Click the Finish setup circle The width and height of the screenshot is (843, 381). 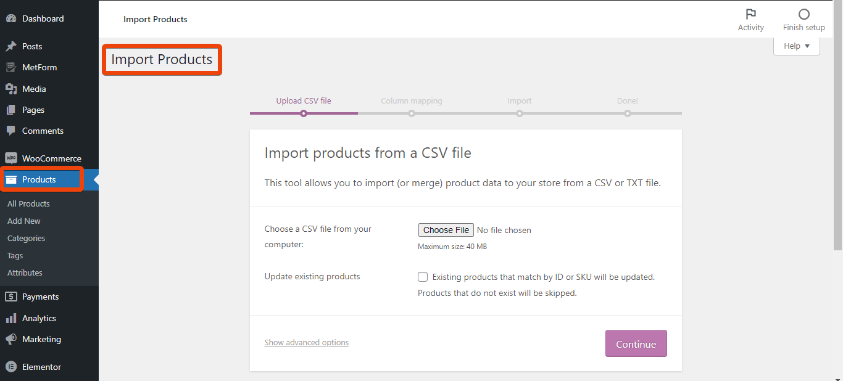click(x=804, y=14)
